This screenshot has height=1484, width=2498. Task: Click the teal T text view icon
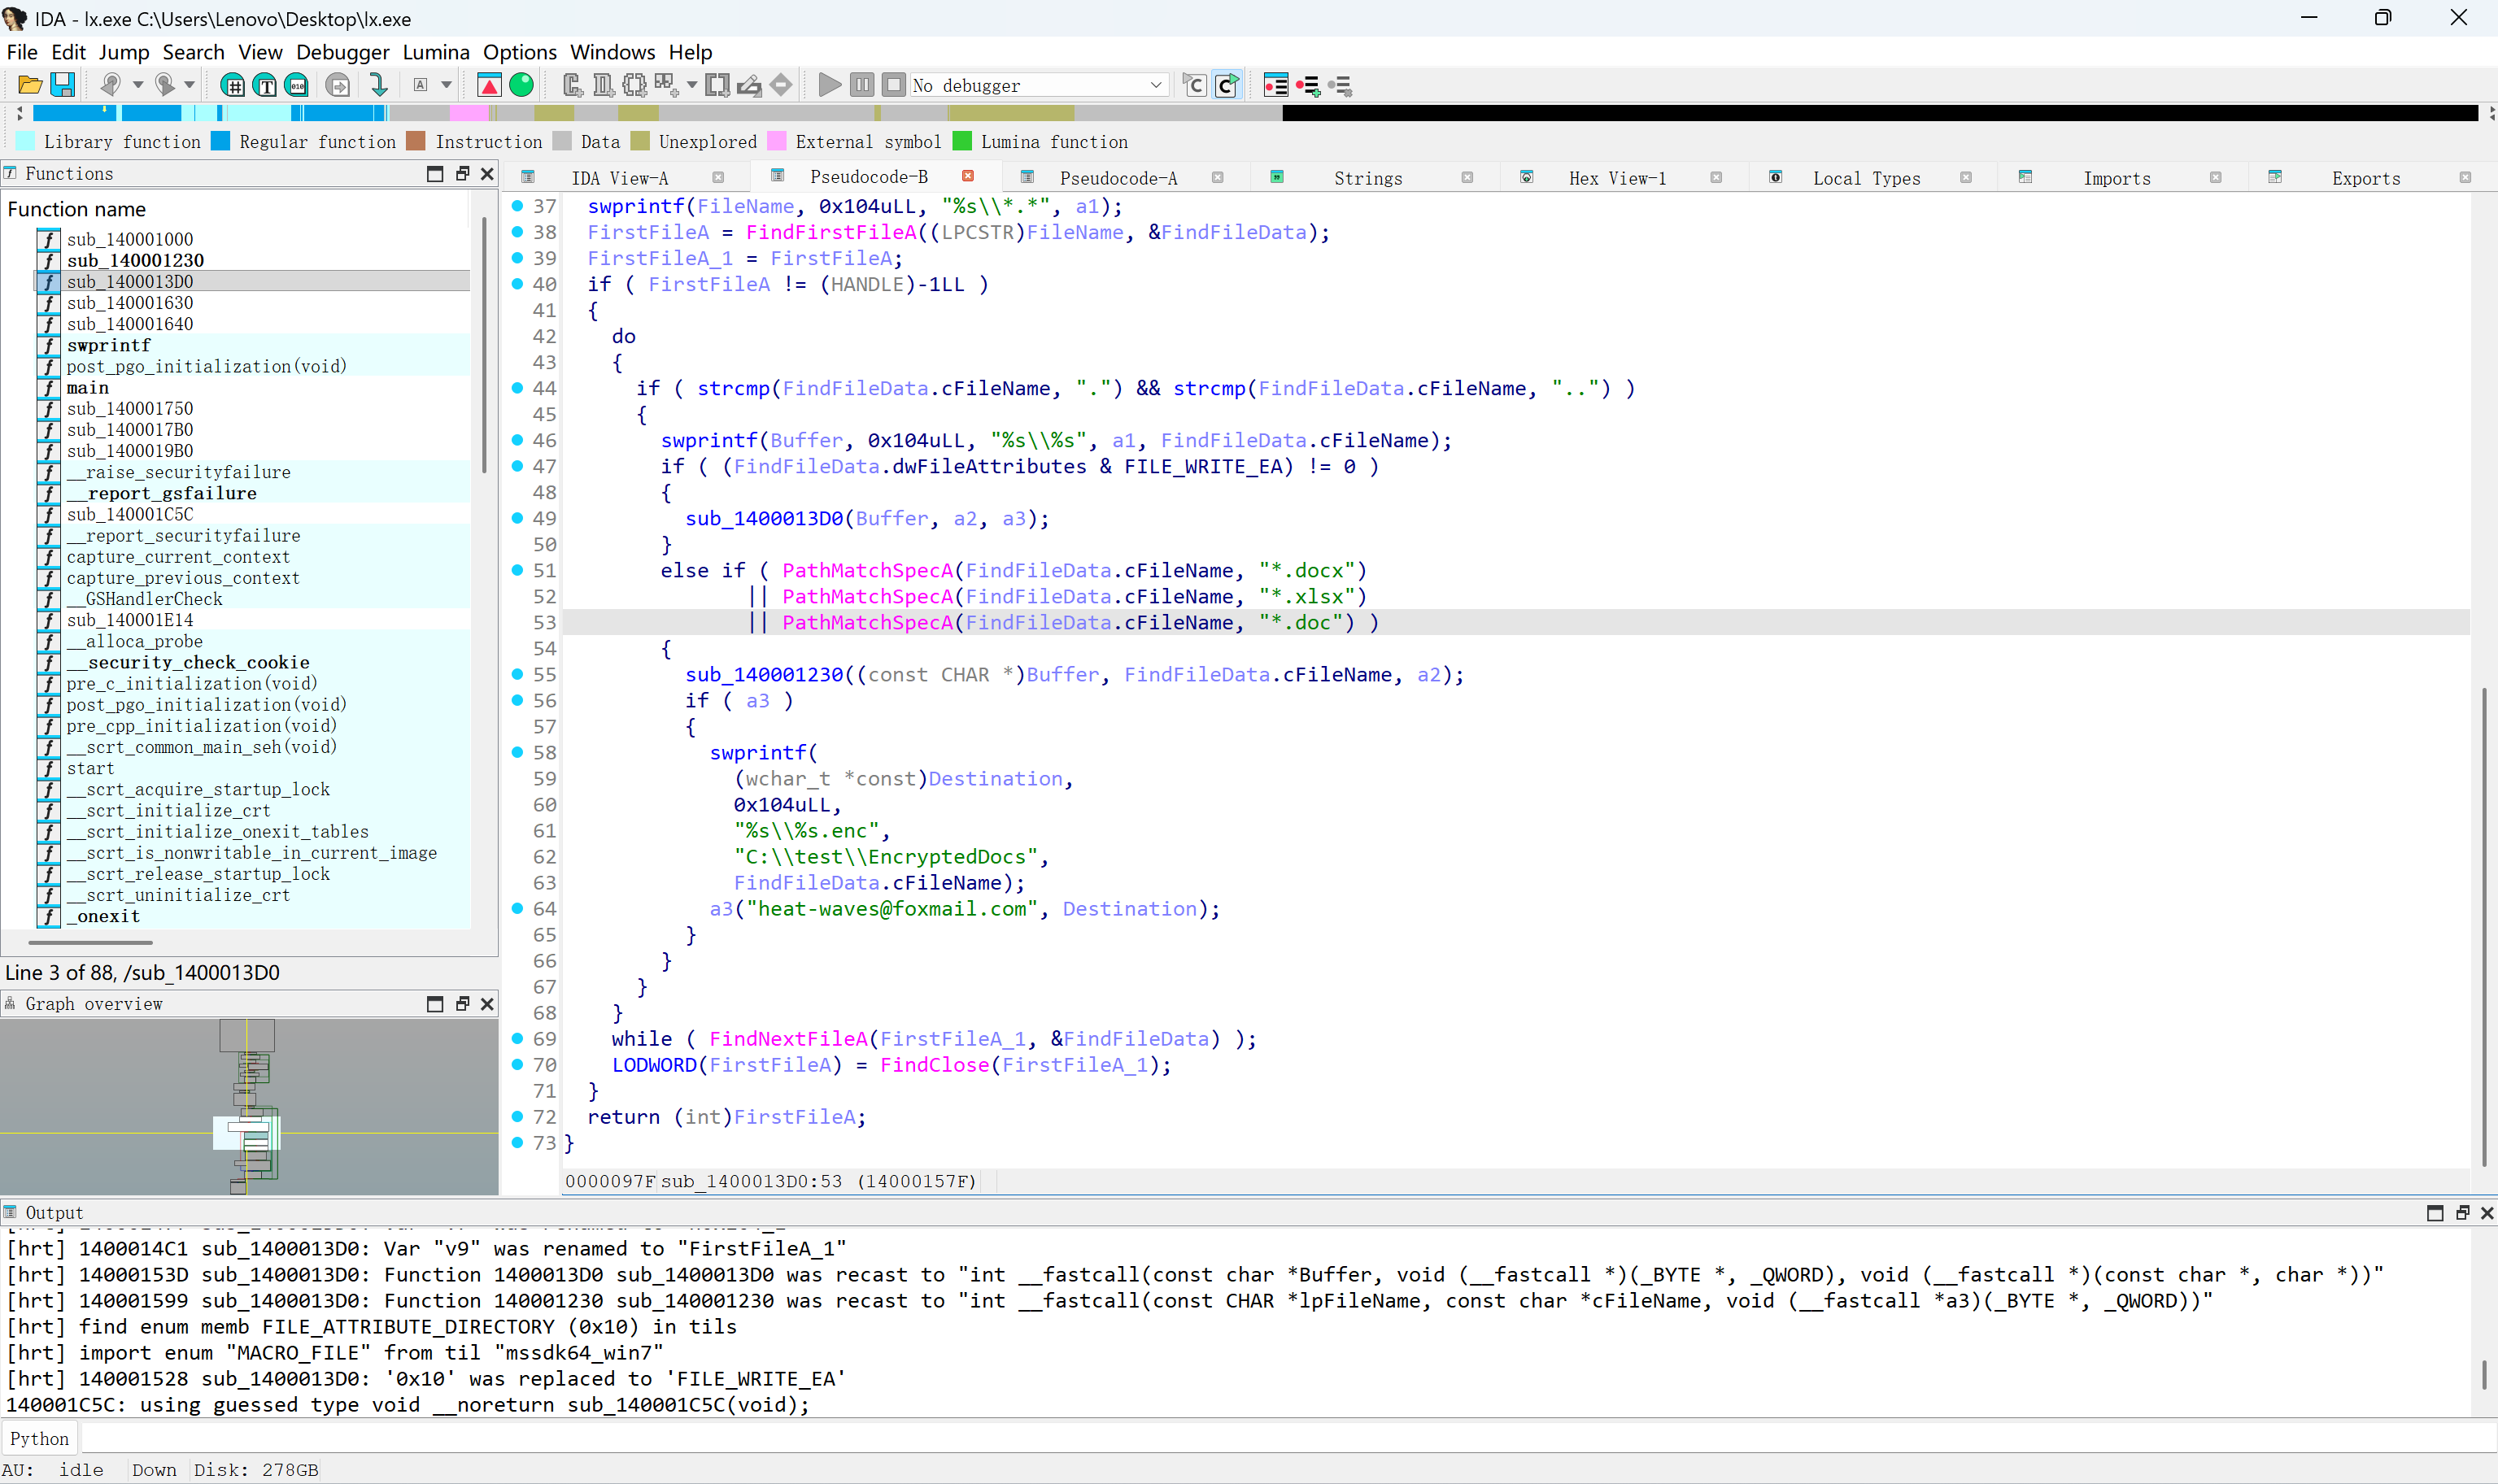265,85
